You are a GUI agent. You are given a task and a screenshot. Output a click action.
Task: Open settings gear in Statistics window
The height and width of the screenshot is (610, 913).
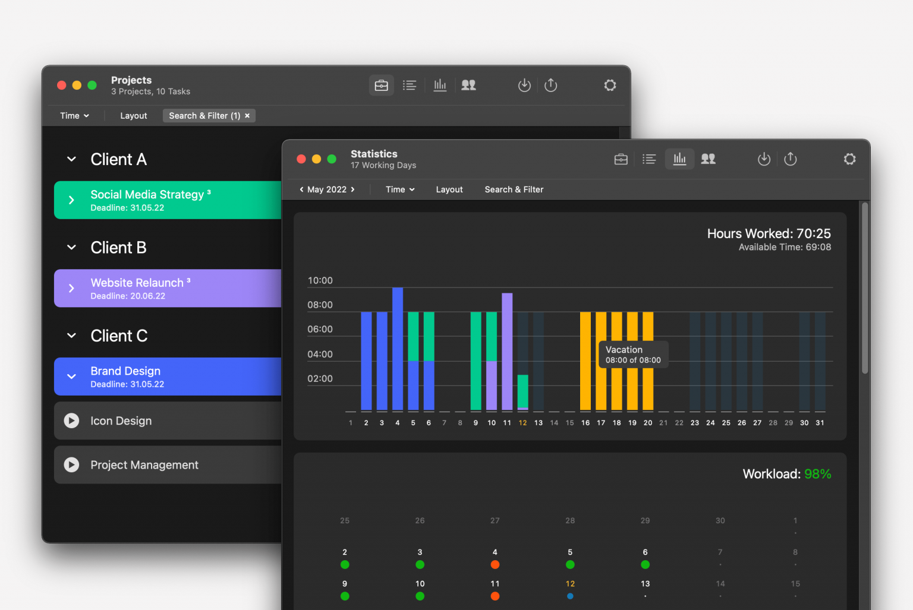pyautogui.click(x=849, y=159)
